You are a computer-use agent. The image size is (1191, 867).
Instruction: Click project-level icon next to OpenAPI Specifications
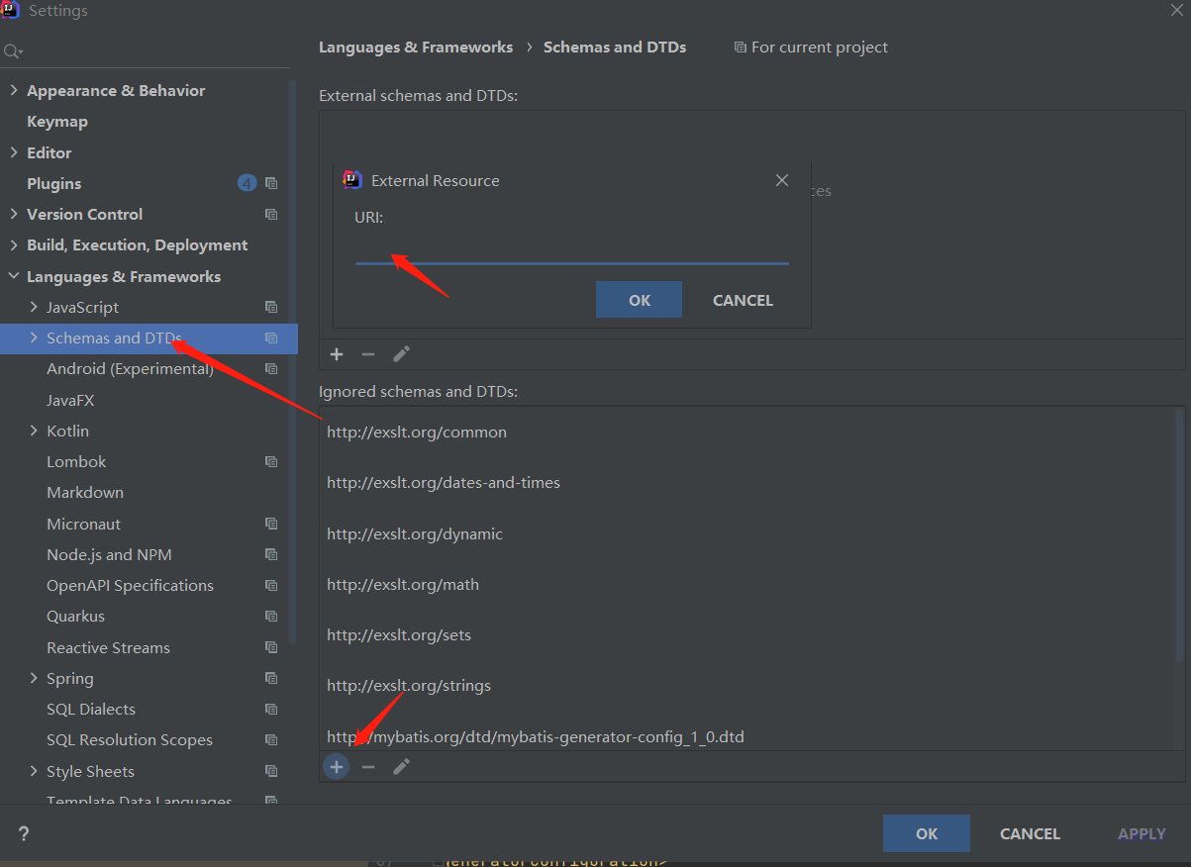click(x=271, y=586)
